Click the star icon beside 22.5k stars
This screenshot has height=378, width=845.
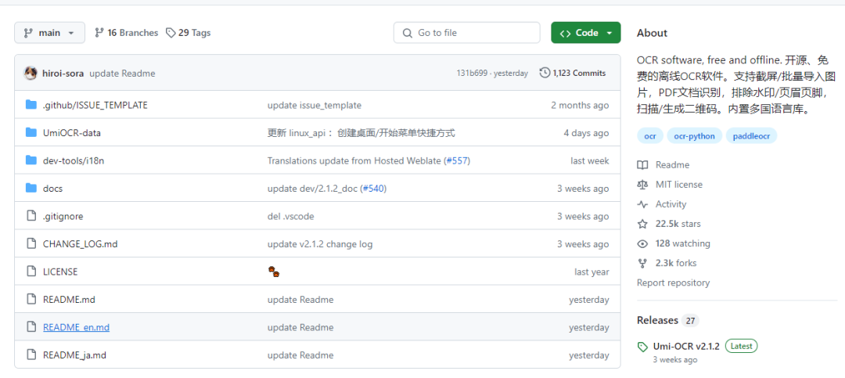[x=642, y=224]
